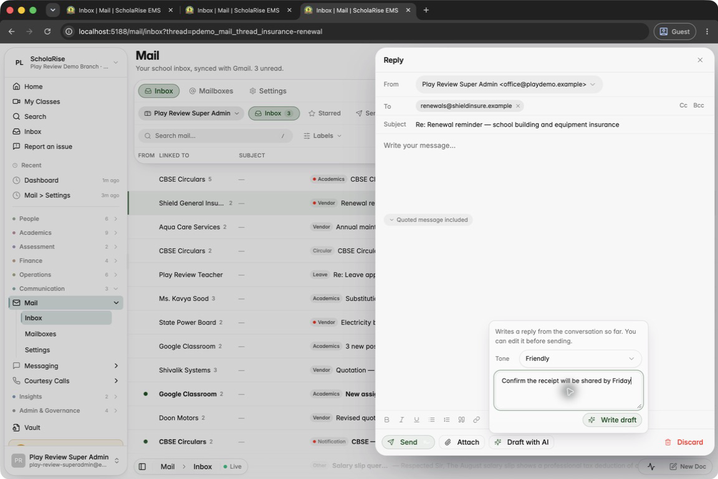The height and width of the screenshot is (479, 718).
Task: Add Cc recipients
Action: (683, 105)
